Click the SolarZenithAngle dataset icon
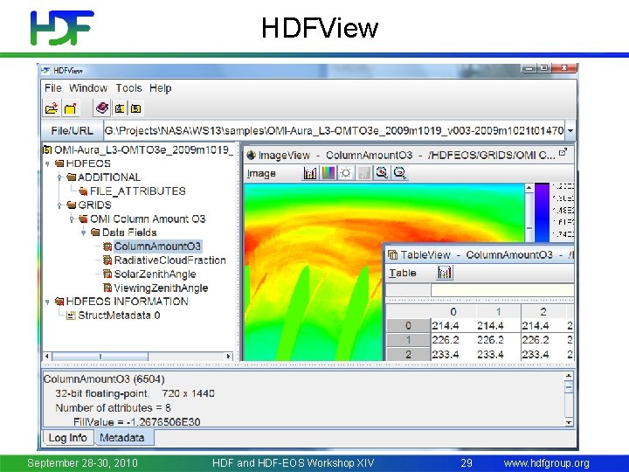Image resolution: width=629 pixels, height=472 pixels. pyautogui.click(x=107, y=274)
